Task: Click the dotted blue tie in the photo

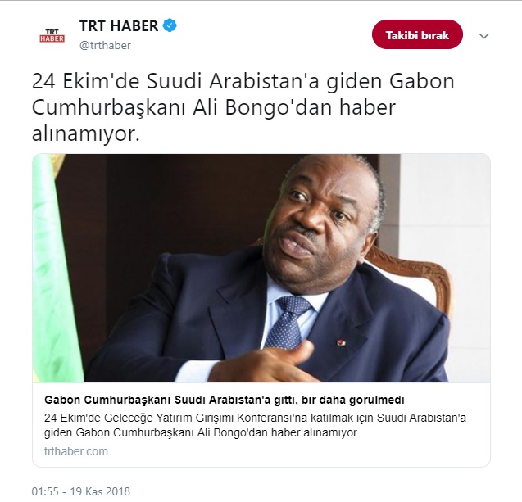Action: [289, 321]
